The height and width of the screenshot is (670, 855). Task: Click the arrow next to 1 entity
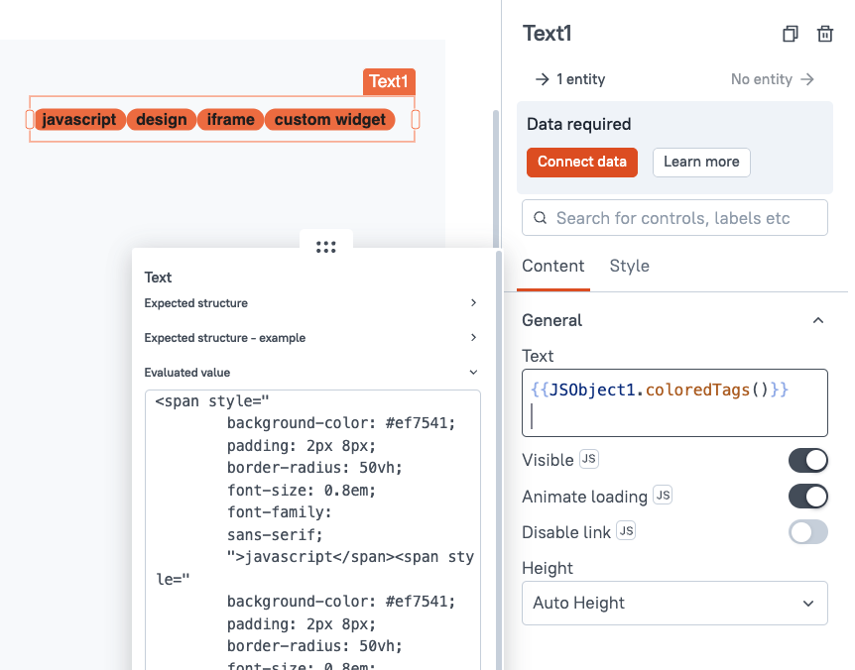click(541, 78)
